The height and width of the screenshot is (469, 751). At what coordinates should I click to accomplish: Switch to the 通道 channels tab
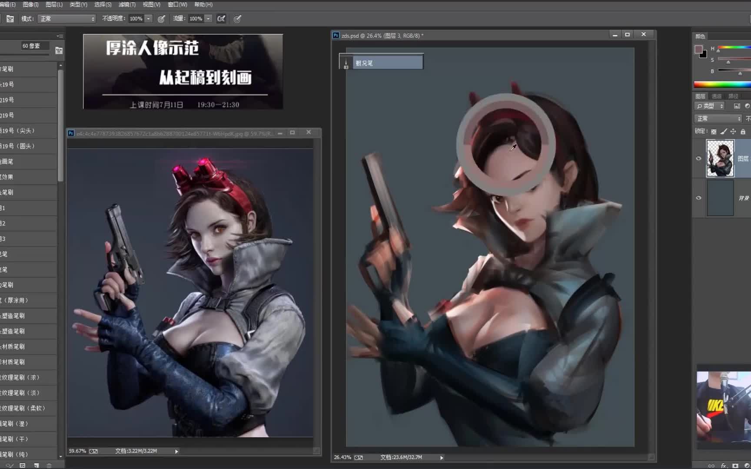pyautogui.click(x=717, y=96)
